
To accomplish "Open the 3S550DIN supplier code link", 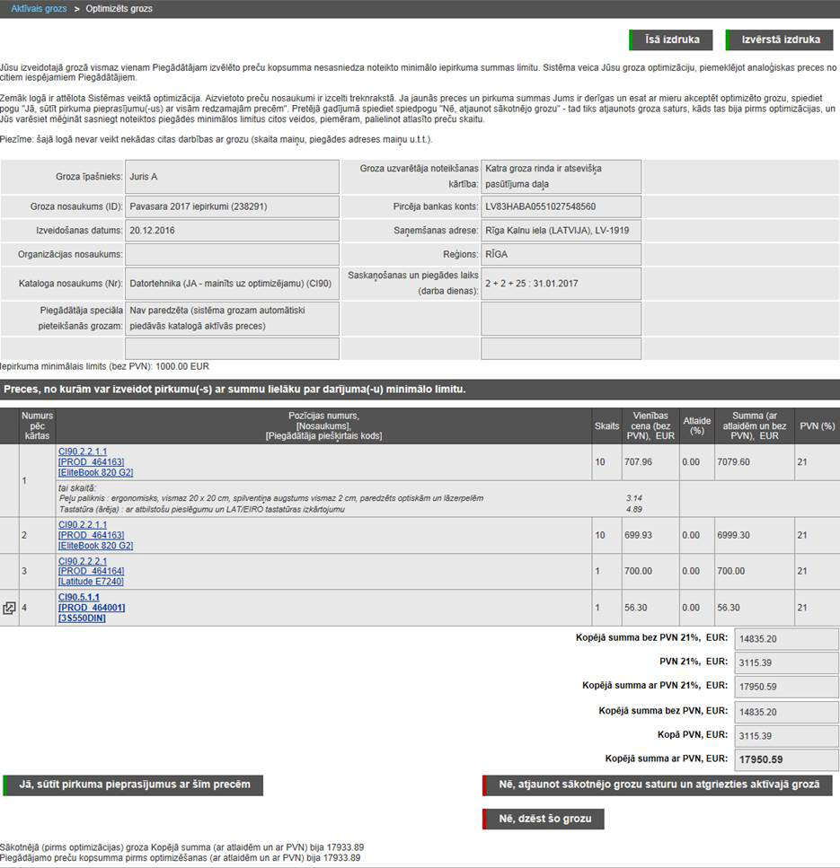I will 80,618.
